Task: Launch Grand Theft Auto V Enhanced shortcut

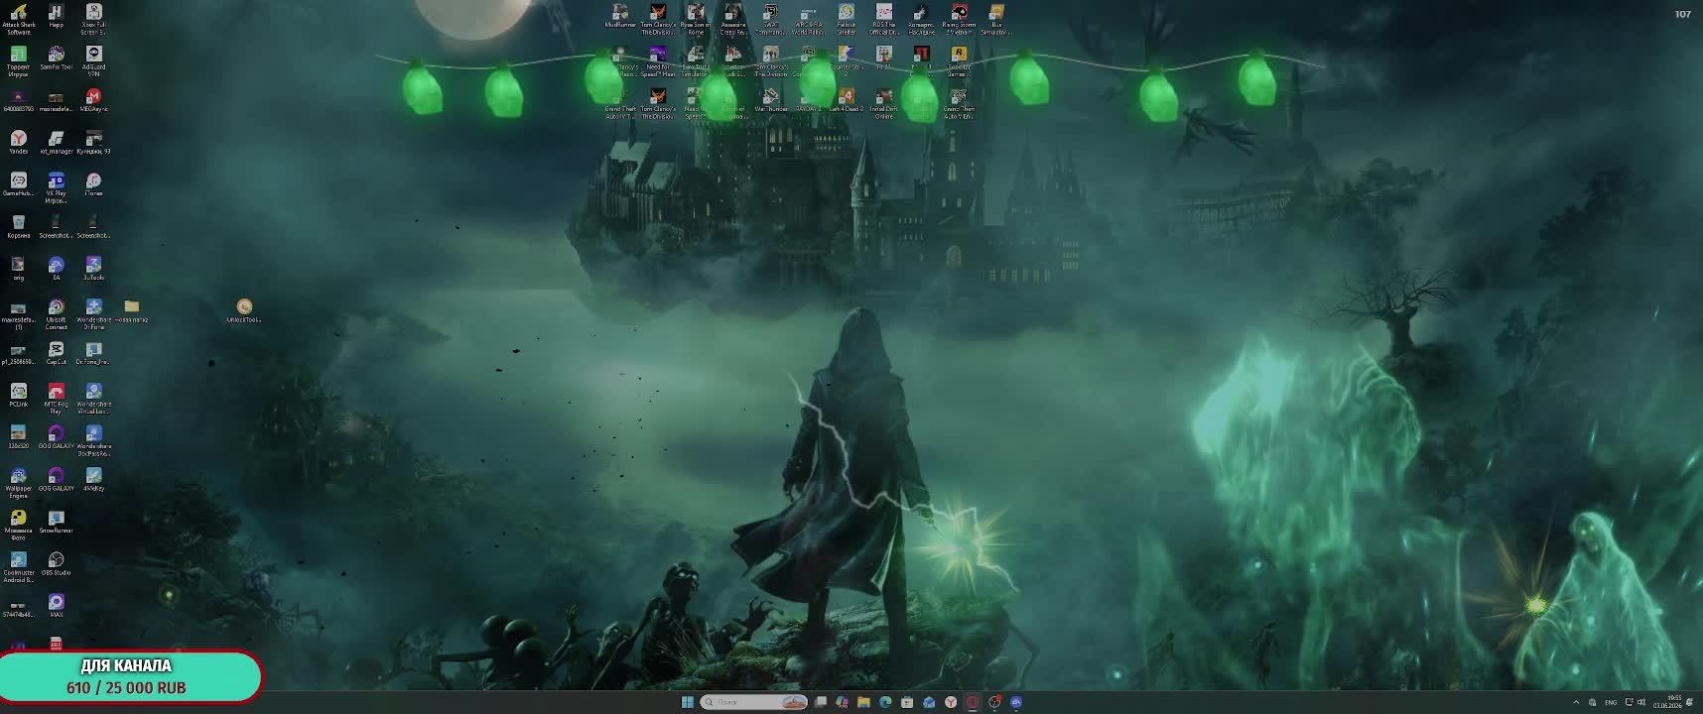Action: point(959,103)
